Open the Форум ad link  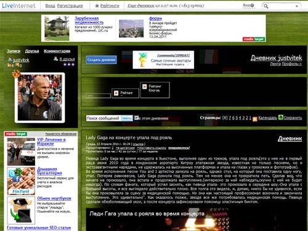point(155,18)
